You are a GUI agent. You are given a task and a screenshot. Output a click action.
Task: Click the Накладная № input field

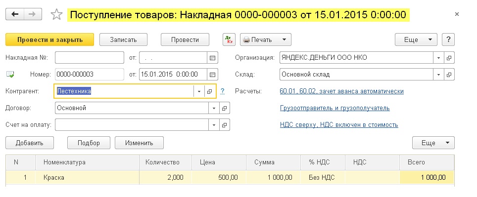pos(90,58)
